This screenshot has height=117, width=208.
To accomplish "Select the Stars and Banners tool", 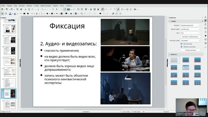I will [x=71, y=14].
